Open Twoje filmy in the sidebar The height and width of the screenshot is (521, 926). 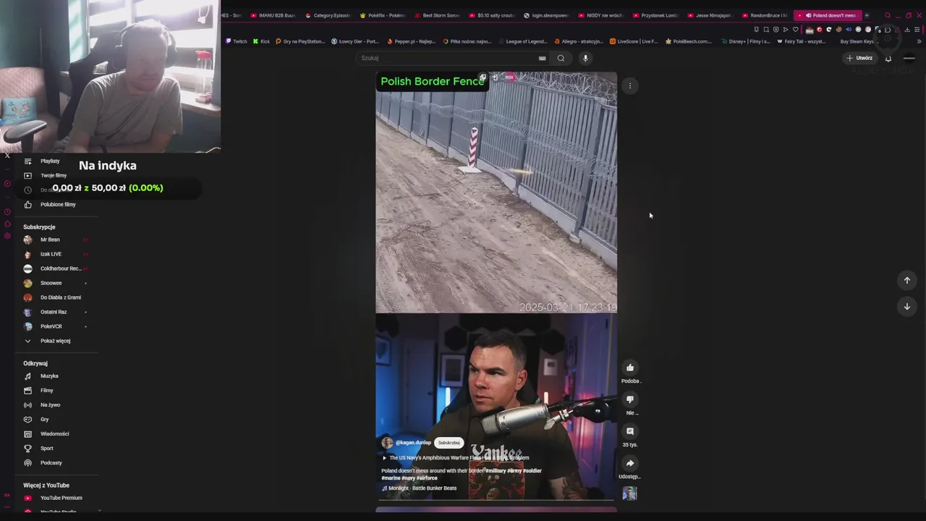[54, 176]
